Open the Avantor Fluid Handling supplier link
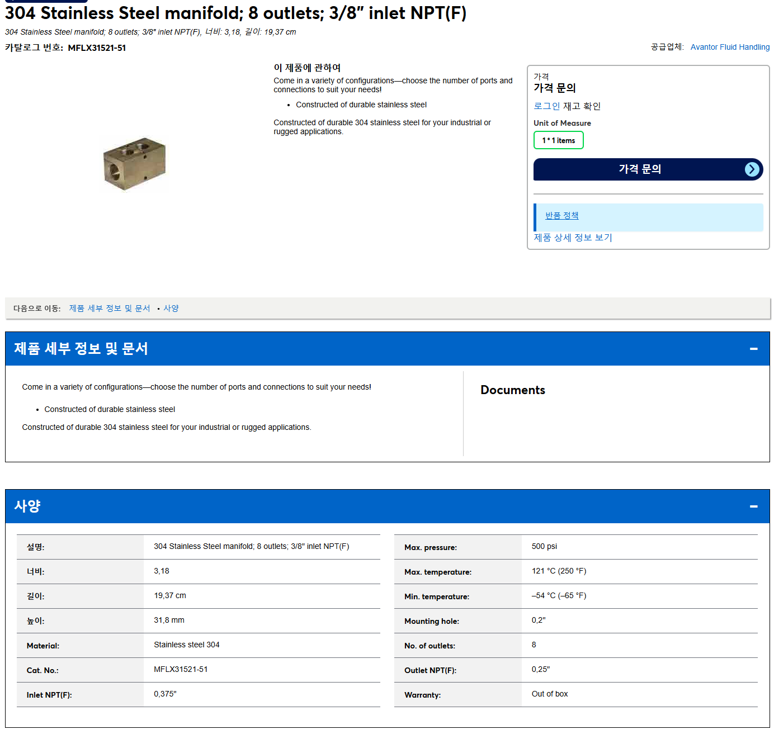 tap(730, 47)
